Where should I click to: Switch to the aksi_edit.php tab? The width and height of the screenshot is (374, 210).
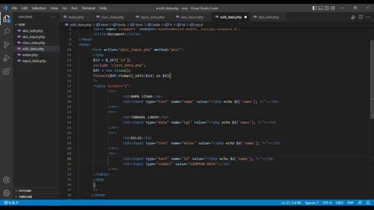[x=268, y=17]
